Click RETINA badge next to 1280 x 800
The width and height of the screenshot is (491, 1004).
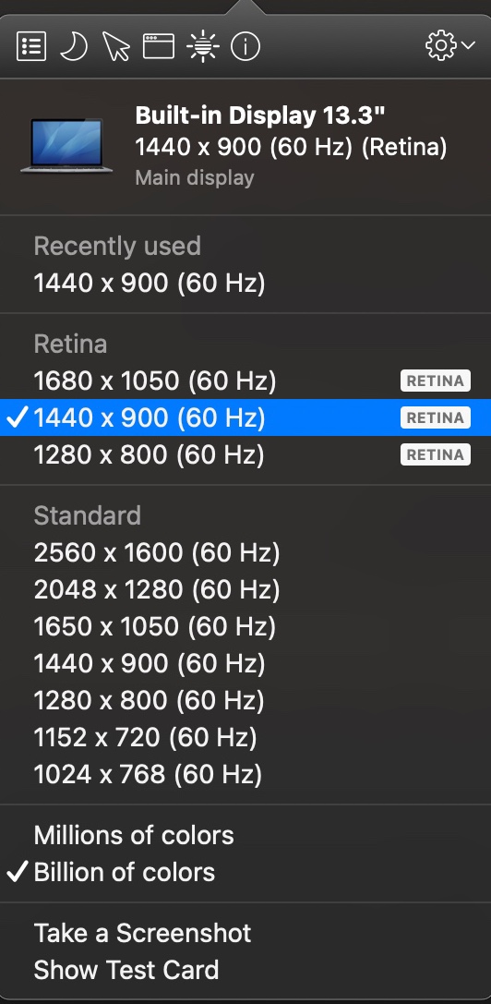[436, 454]
